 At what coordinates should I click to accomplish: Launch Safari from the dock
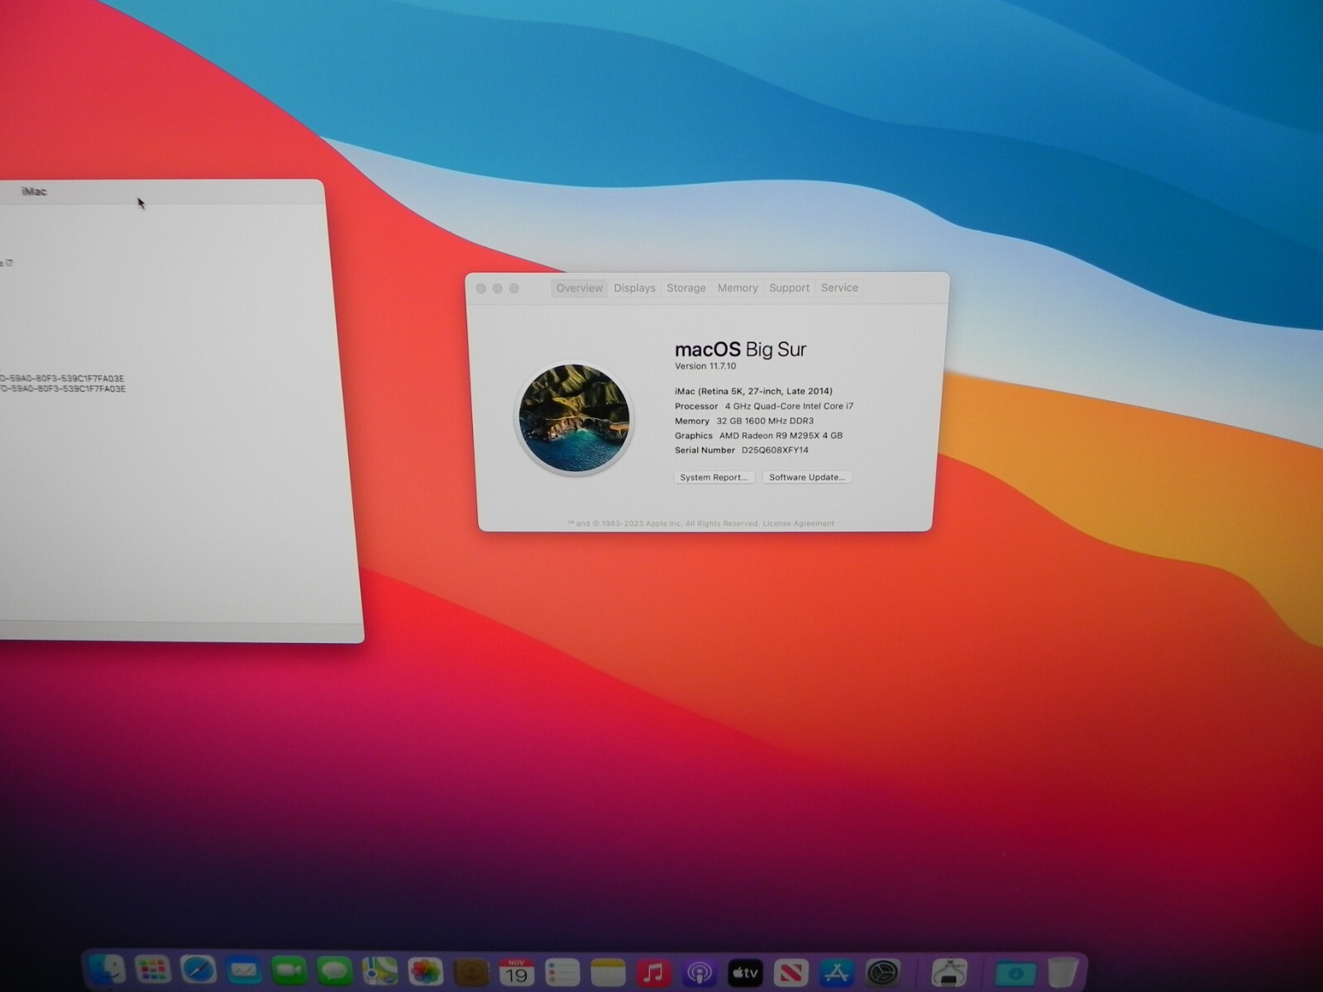[198, 971]
